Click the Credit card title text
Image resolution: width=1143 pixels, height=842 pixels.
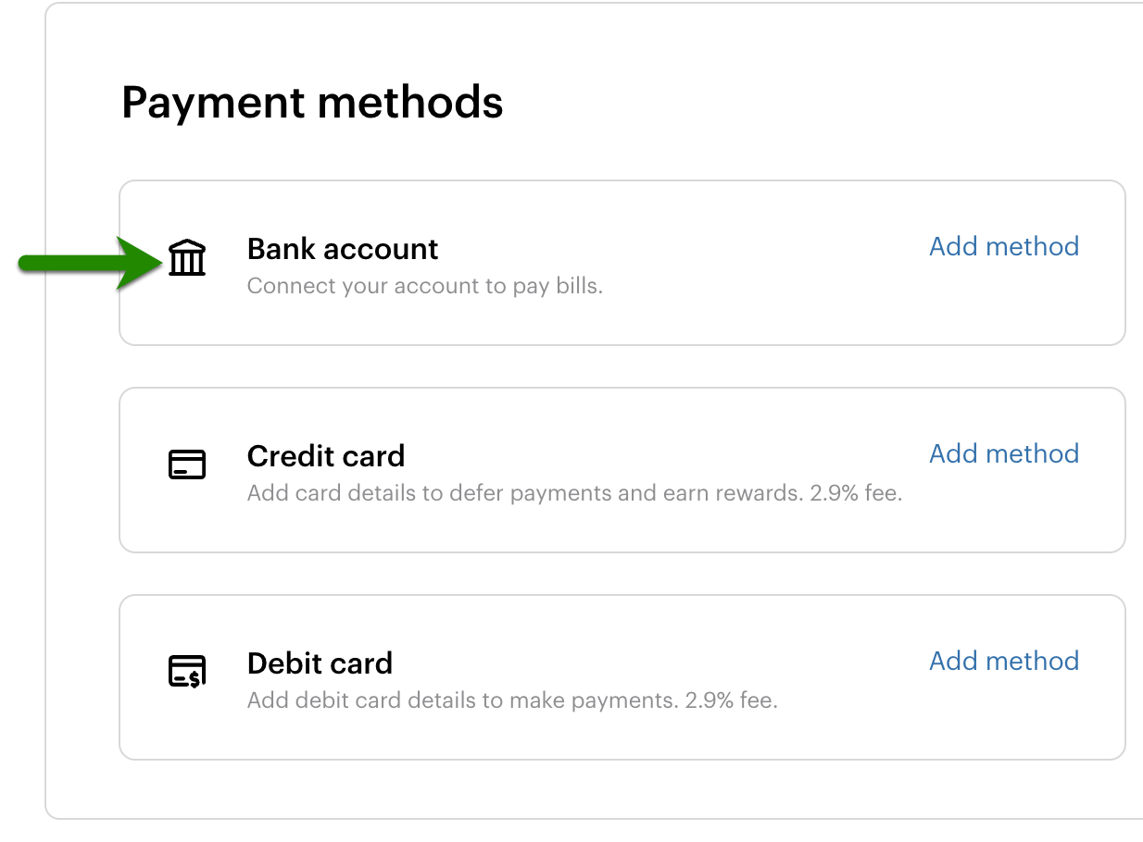pos(326,456)
